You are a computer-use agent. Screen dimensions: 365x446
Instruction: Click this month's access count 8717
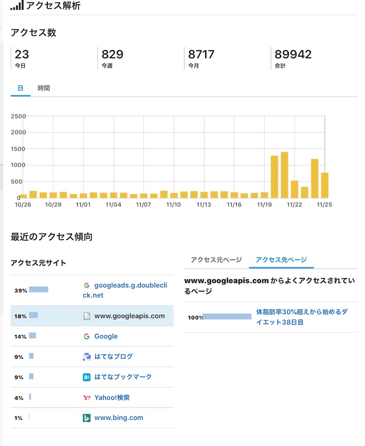[x=201, y=54]
